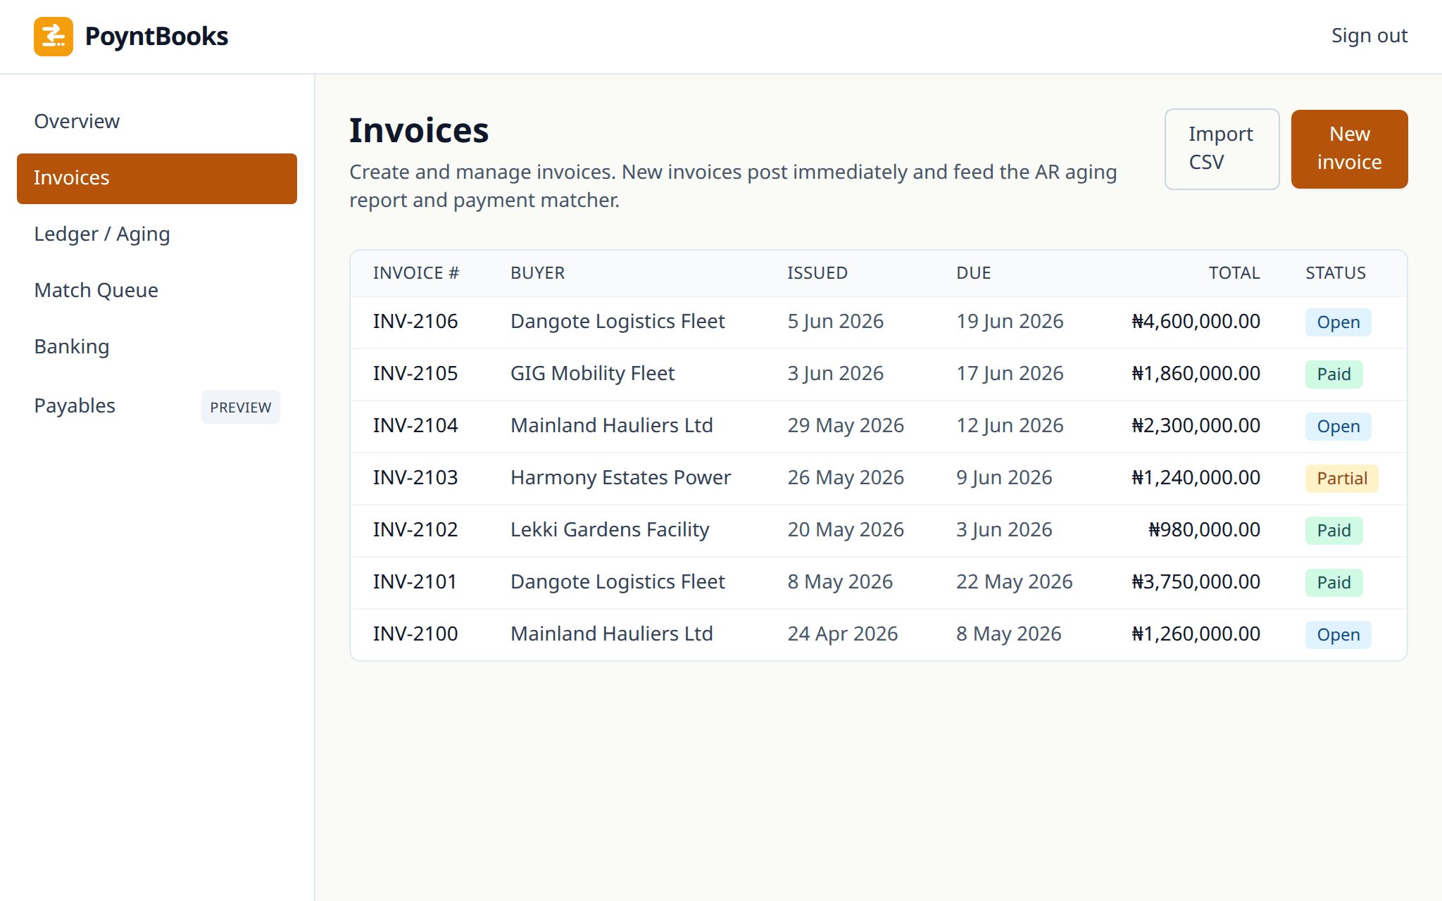Click the Paid status badge for INV-2101
Screen dimensions: 1442x901
click(x=1334, y=583)
